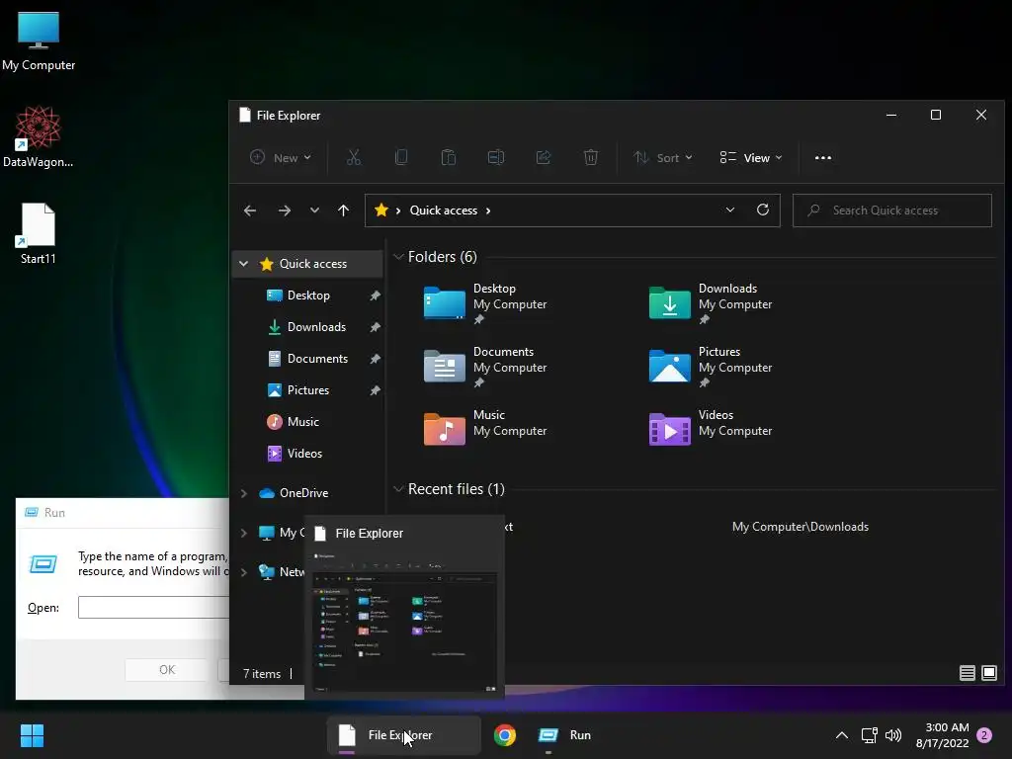
Task: Click the Copy icon in File Explorer toolbar
Action: 401,157
